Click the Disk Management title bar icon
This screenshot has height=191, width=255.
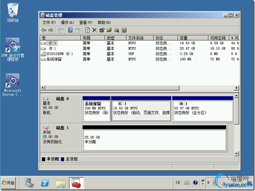pos(42,15)
